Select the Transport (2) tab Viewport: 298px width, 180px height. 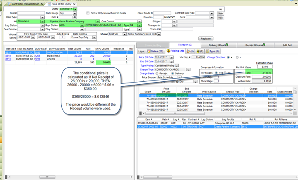(x=185, y=45)
